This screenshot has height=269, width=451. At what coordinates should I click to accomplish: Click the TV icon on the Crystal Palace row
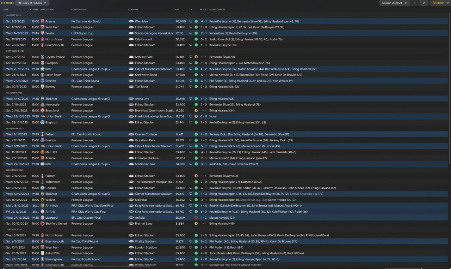(x=191, y=57)
